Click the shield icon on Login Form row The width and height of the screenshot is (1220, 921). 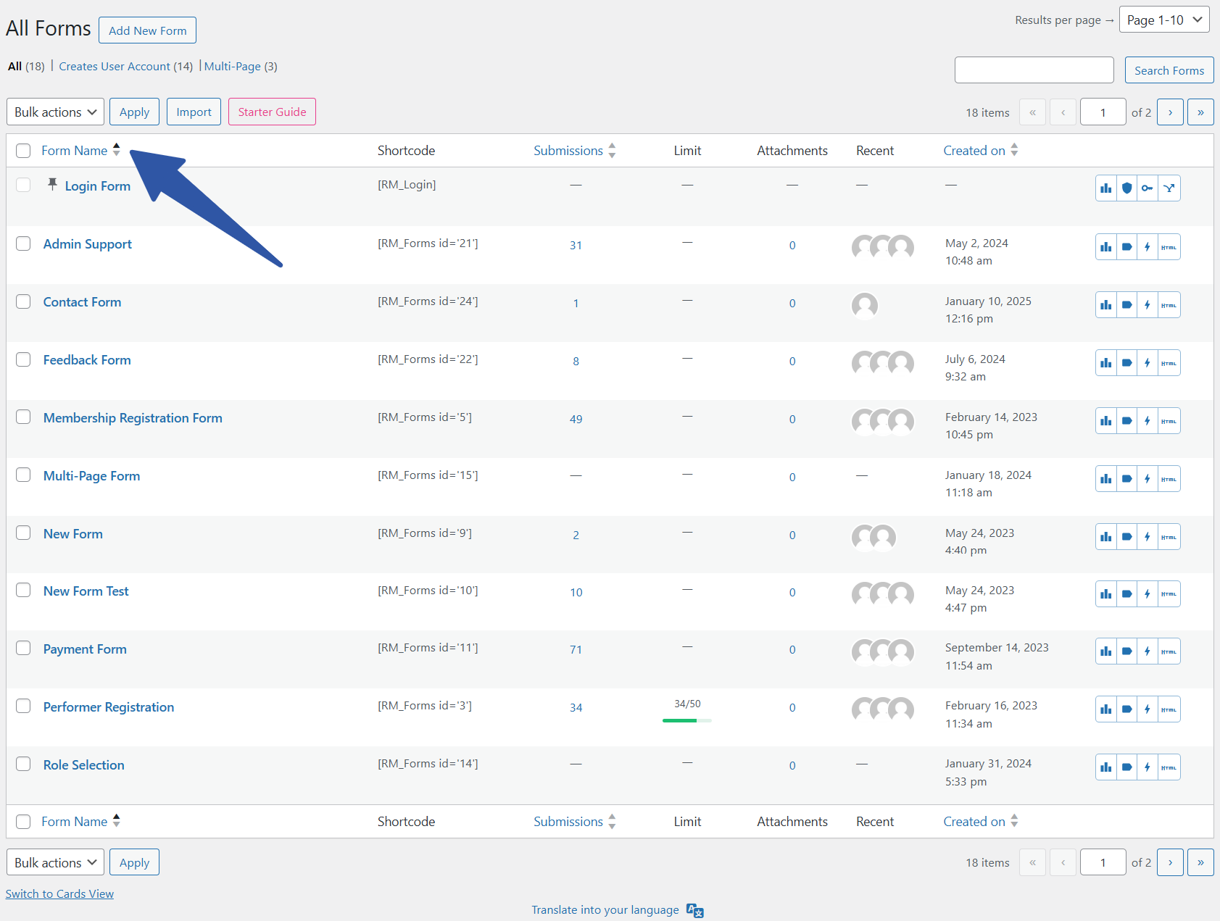[1126, 188]
